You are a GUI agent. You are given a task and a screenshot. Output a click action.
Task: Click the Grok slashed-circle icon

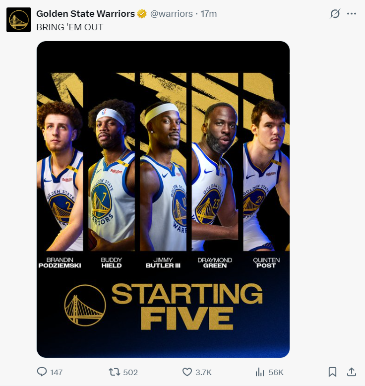(335, 13)
